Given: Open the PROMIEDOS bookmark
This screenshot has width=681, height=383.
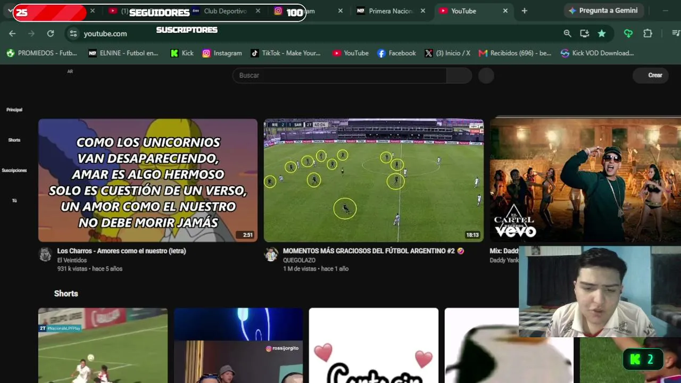Looking at the screenshot, I should coord(41,53).
